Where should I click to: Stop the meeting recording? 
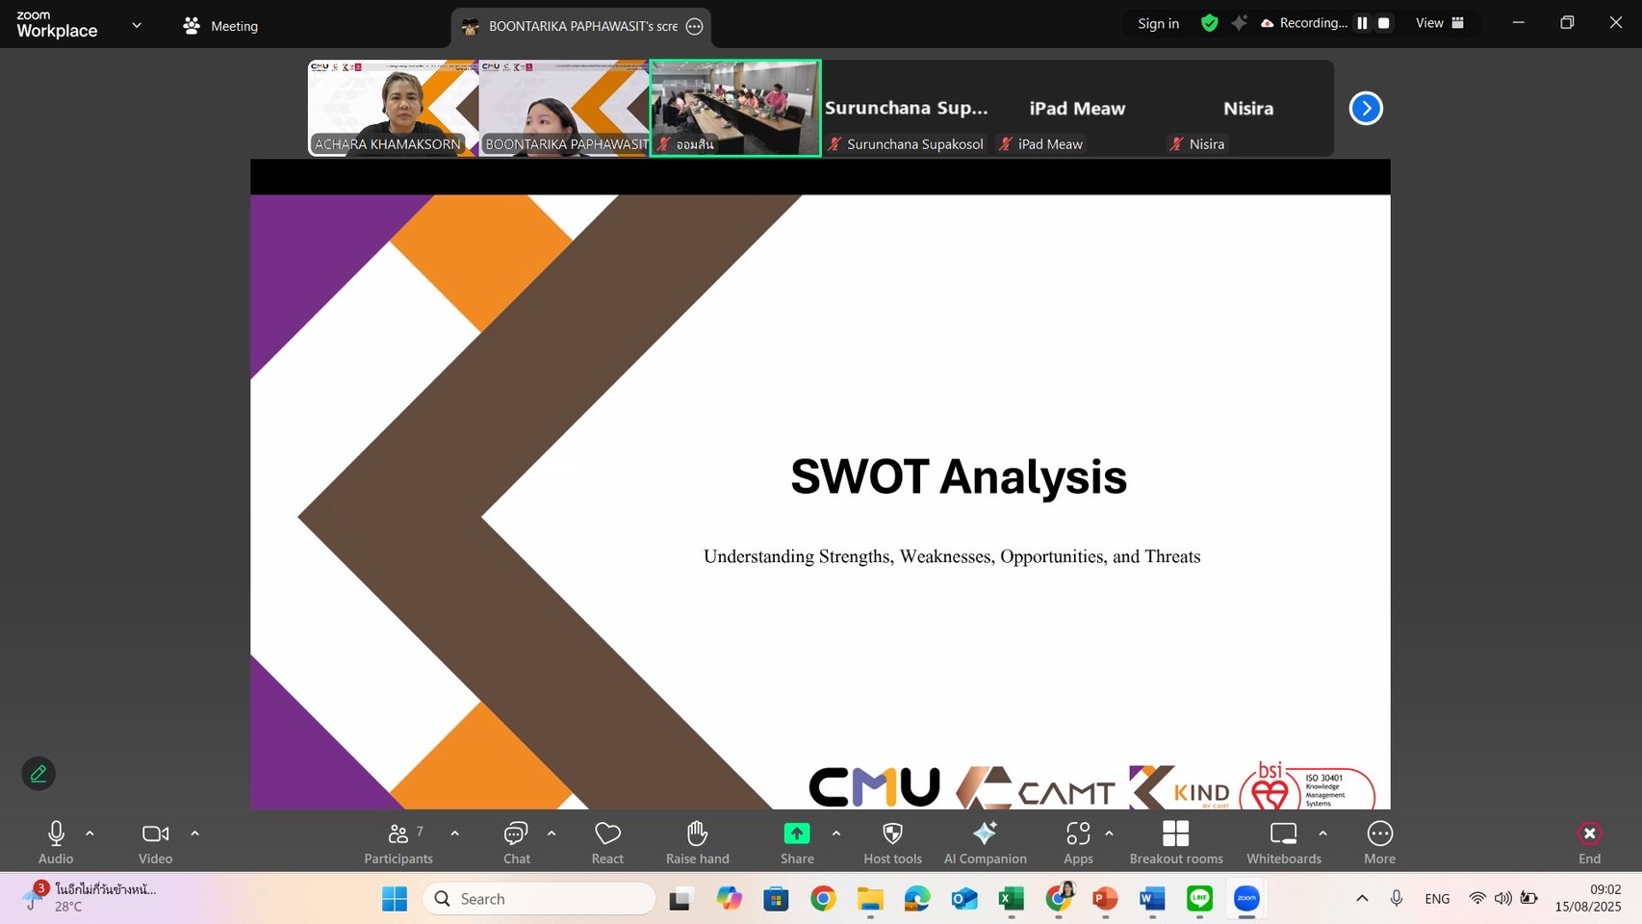pos(1384,23)
